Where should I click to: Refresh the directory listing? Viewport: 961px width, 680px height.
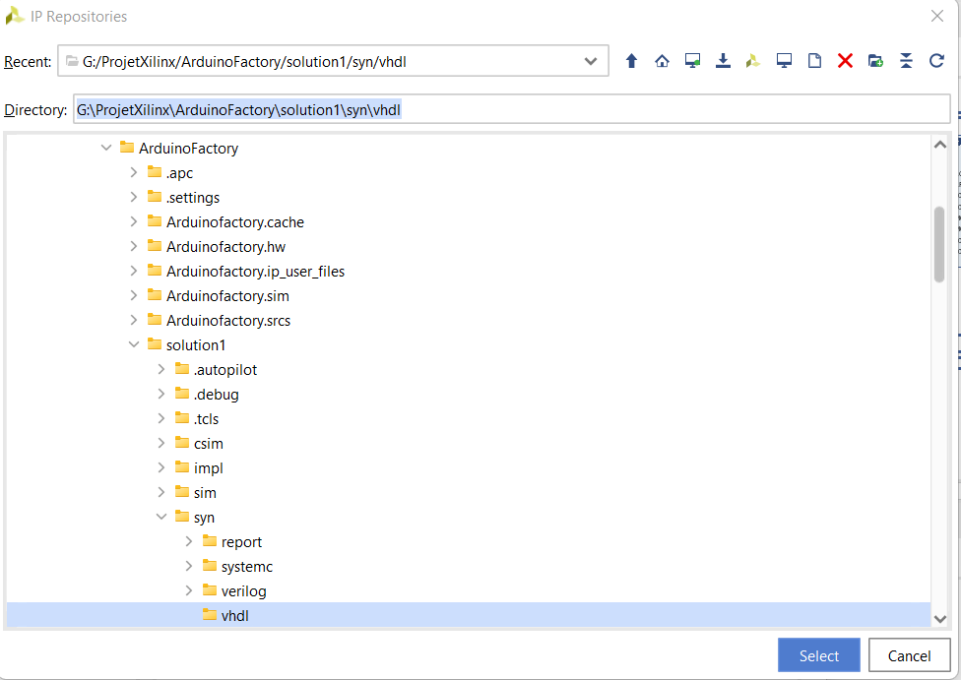click(936, 61)
